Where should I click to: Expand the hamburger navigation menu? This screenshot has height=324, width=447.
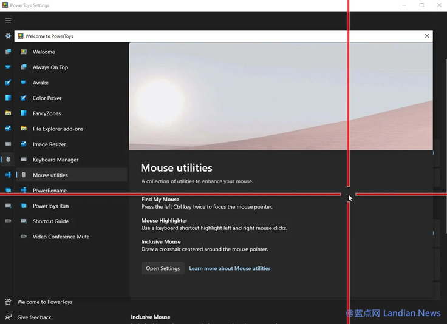[x=8, y=20]
